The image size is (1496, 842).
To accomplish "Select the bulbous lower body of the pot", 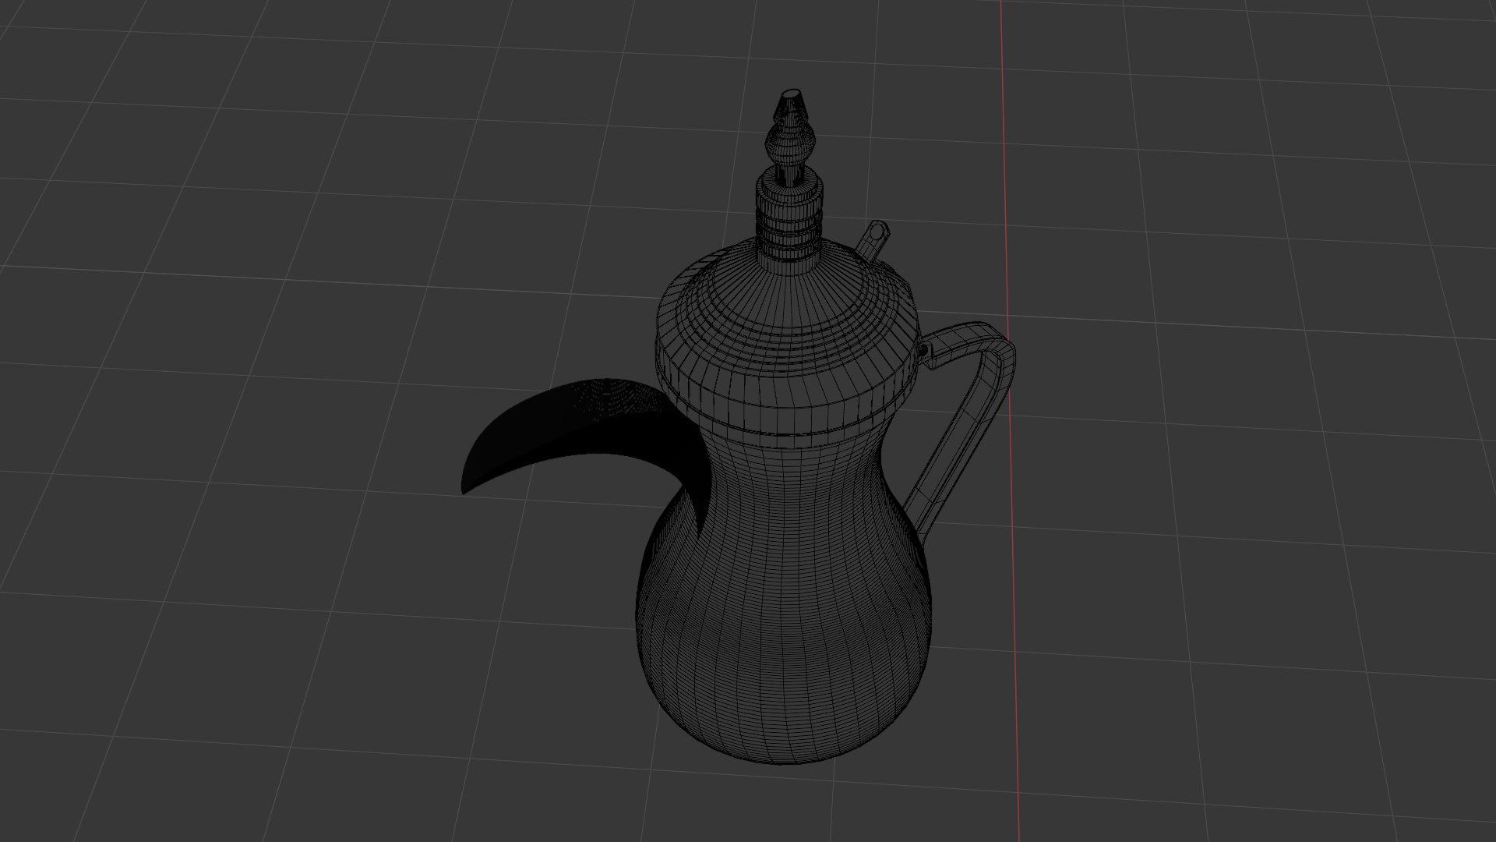I will [785, 616].
